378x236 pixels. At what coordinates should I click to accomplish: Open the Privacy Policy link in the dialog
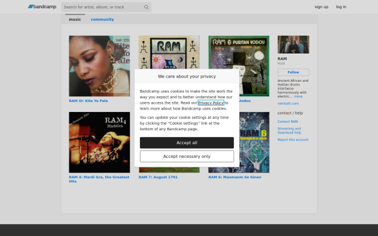(211, 103)
